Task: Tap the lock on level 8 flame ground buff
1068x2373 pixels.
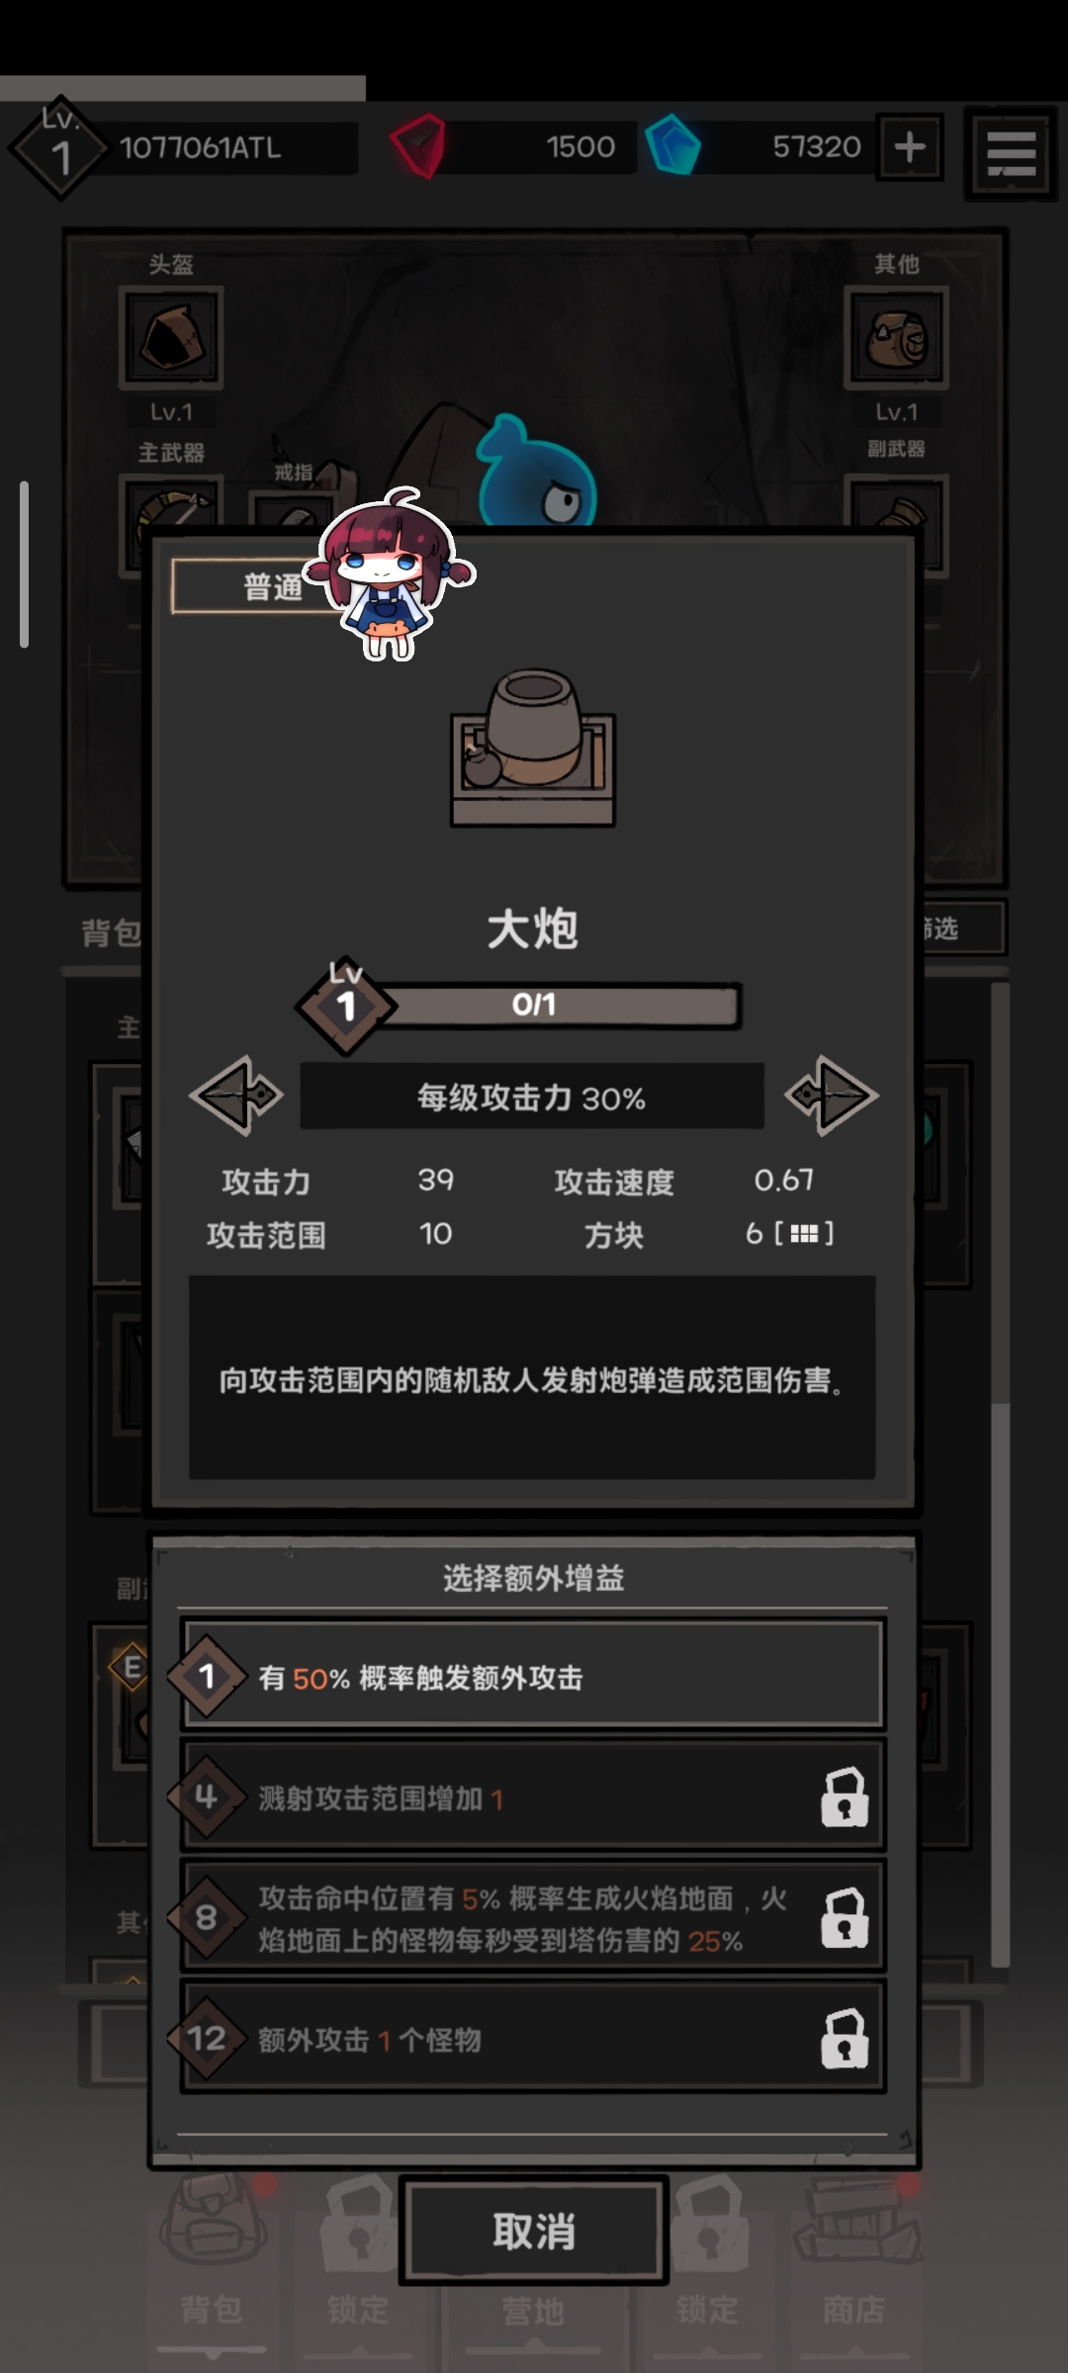Action: coord(845,1918)
